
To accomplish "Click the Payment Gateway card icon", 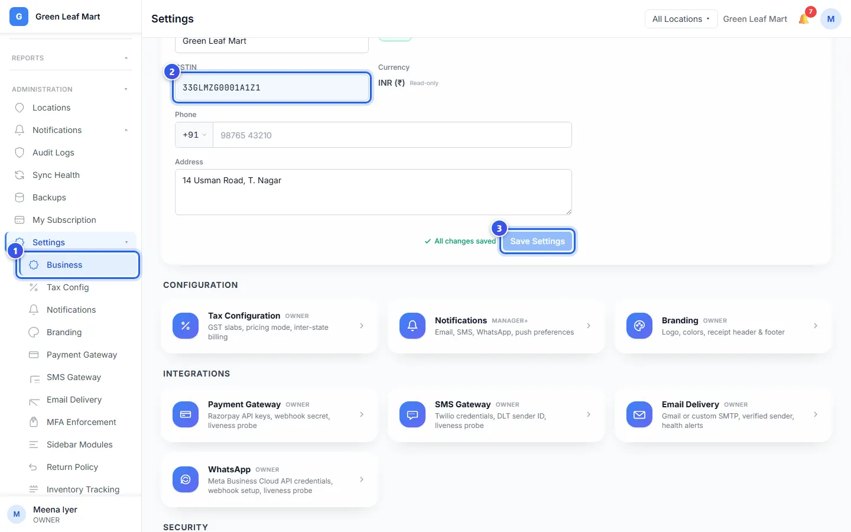I will [x=186, y=414].
